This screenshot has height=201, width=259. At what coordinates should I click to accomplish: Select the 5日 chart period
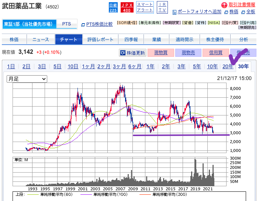[x=57, y=66]
